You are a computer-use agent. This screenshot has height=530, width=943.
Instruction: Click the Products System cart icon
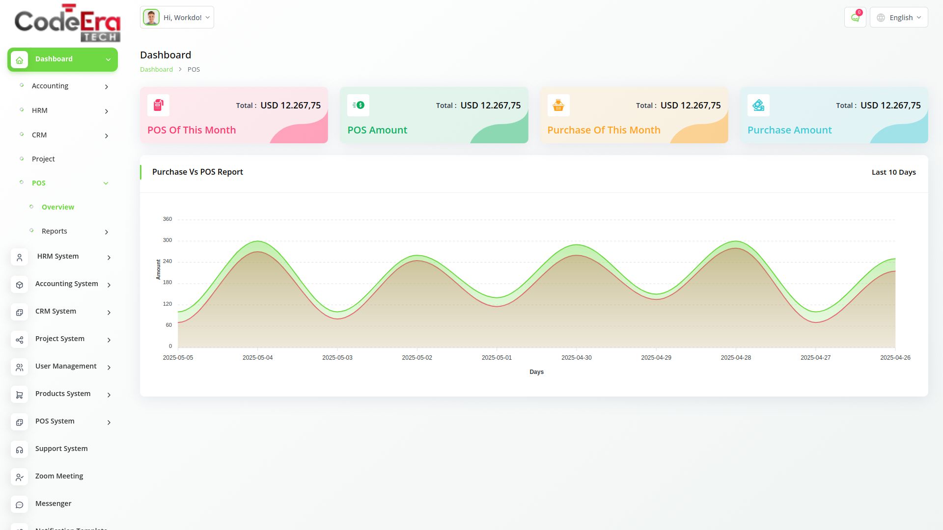(20, 395)
